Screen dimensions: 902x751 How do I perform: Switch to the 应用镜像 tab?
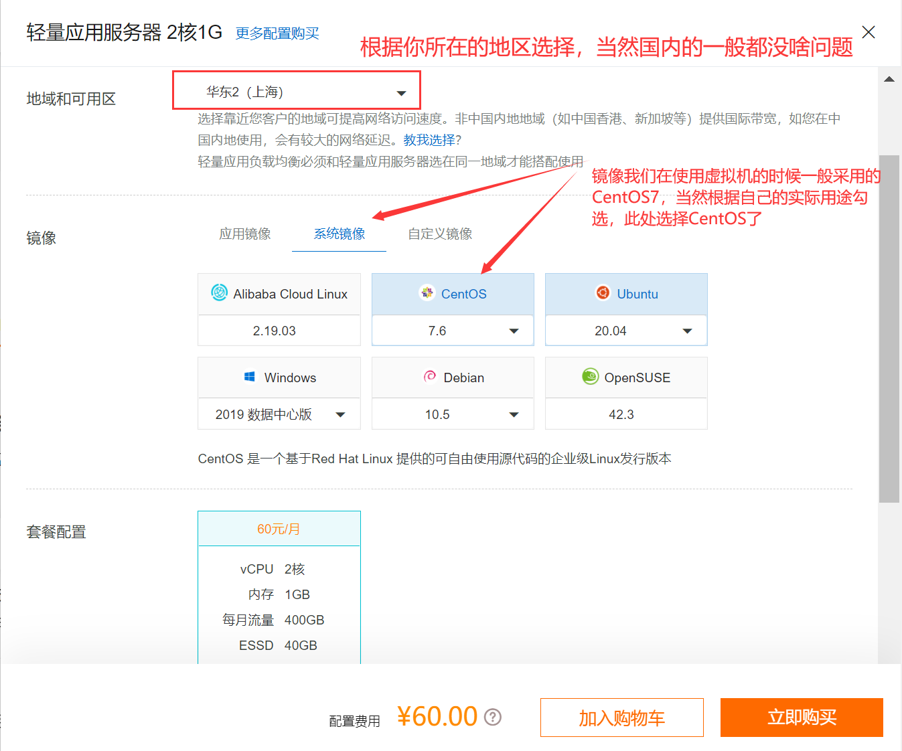[245, 234]
